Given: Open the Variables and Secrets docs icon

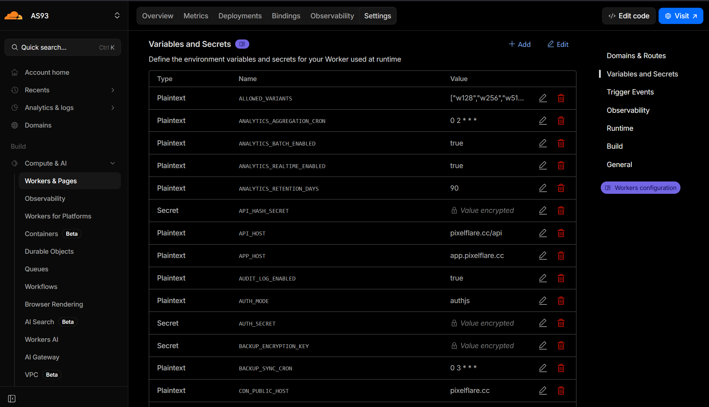Looking at the screenshot, I should (x=242, y=44).
